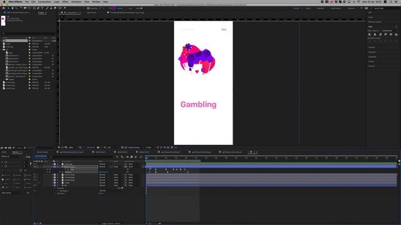This screenshot has height=225, width=401.
Task: Select the Rotation tool
Action: coord(21,8)
